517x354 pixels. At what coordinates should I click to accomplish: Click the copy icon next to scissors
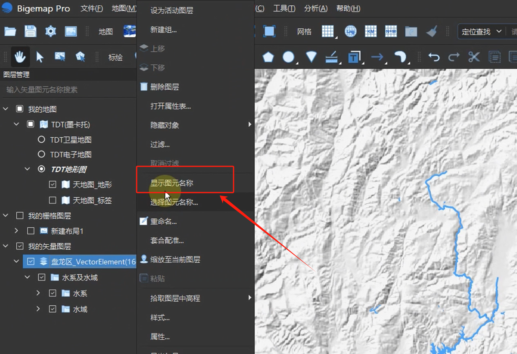pos(495,57)
